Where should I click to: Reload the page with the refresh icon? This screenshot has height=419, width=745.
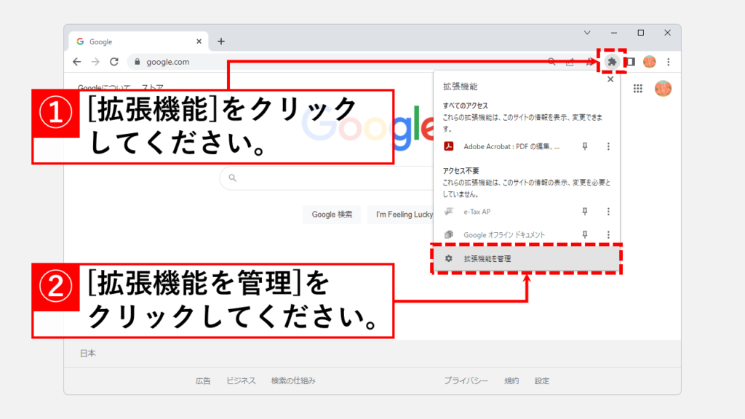point(114,62)
